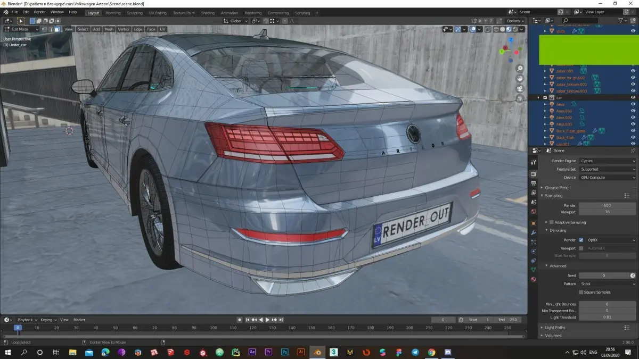Switch perspective/orthographic grid gizmo

(x=520, y=99)
